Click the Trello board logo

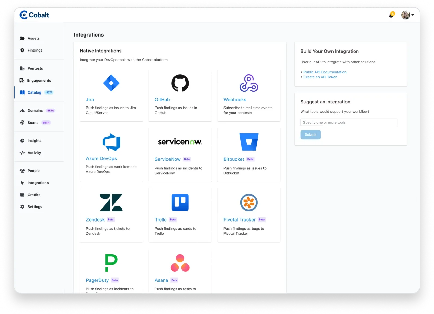coord(180,202)
